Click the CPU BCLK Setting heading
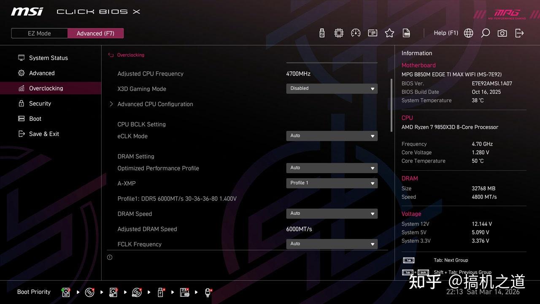 [x=141, y=124]
